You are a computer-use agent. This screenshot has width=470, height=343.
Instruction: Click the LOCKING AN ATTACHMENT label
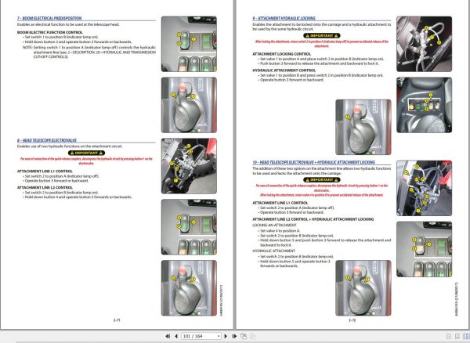click(275, 225)
